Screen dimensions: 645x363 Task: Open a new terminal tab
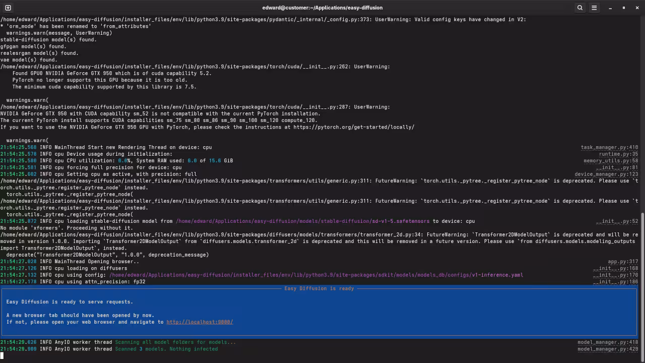pos(8,8)
